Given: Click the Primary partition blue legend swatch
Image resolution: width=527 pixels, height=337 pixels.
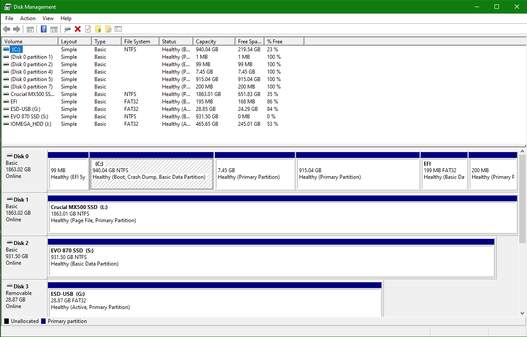Looking at the screenshot, I should [x=43, y=321].
